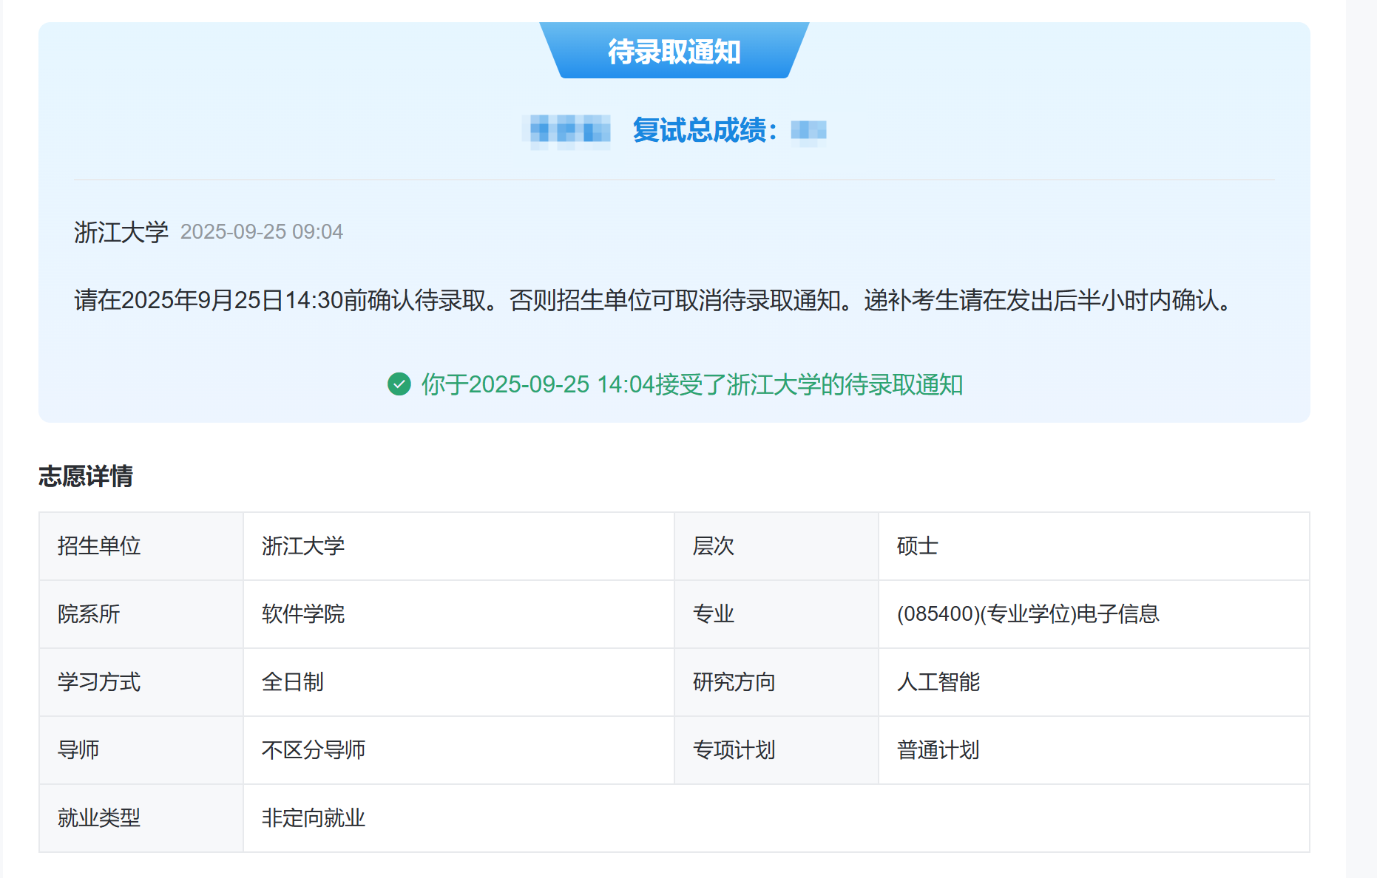Click the green acceptance confirmation text

(x=691, y=384)
